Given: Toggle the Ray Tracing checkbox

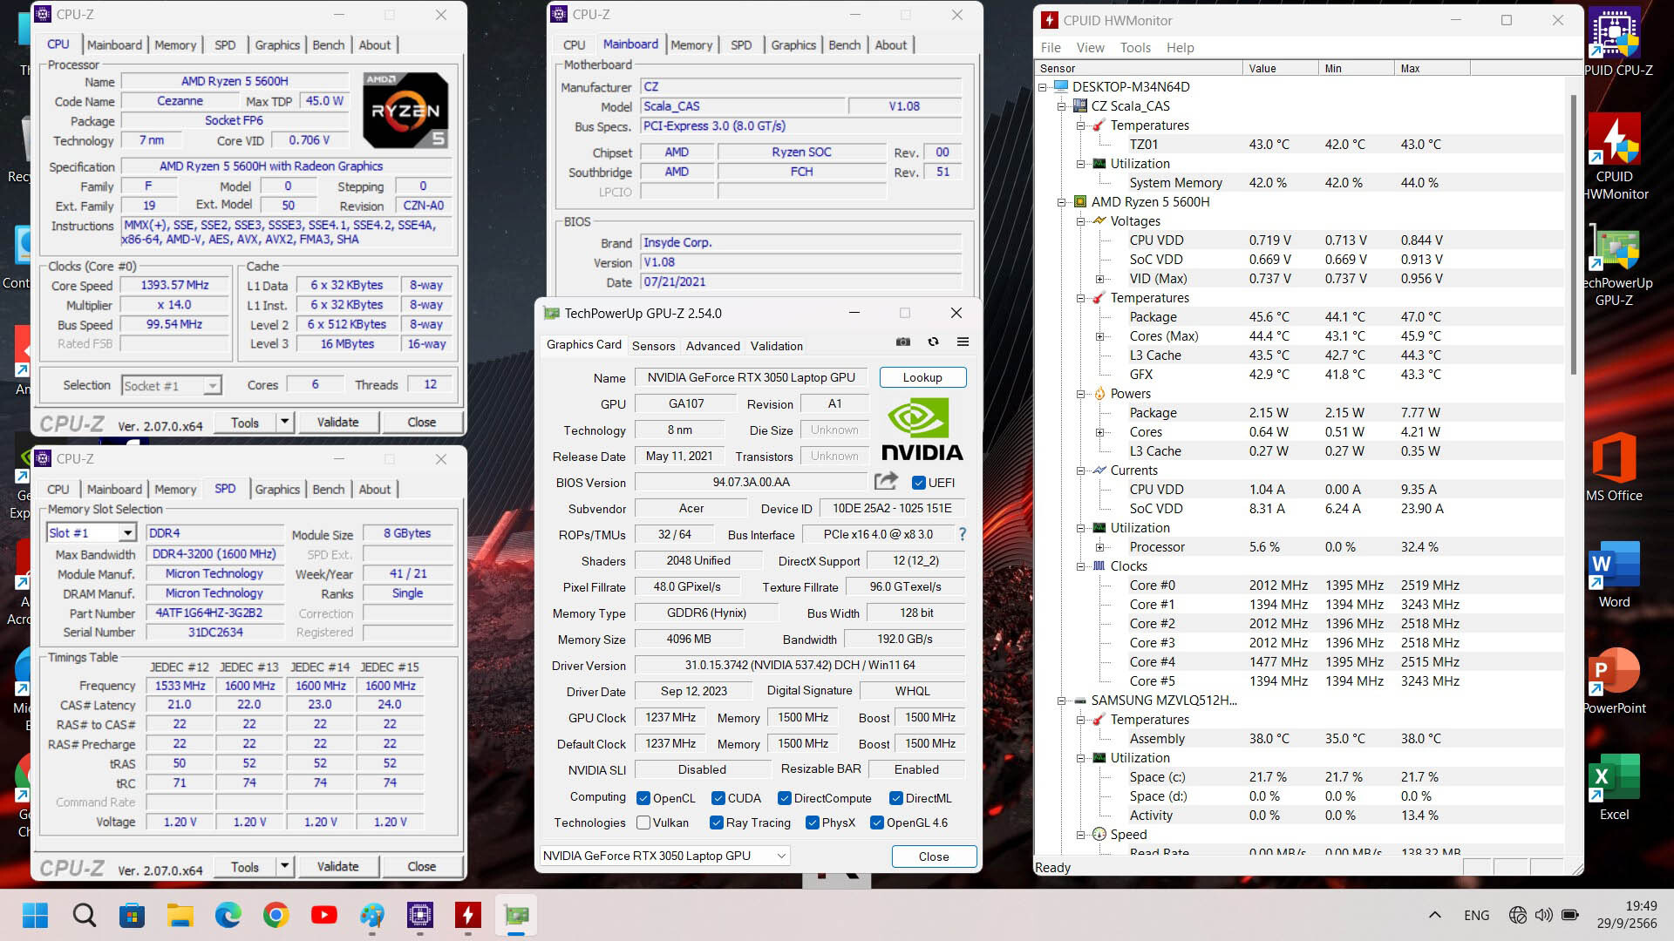Looking at the screenshot, I should (x=717, y=823).
